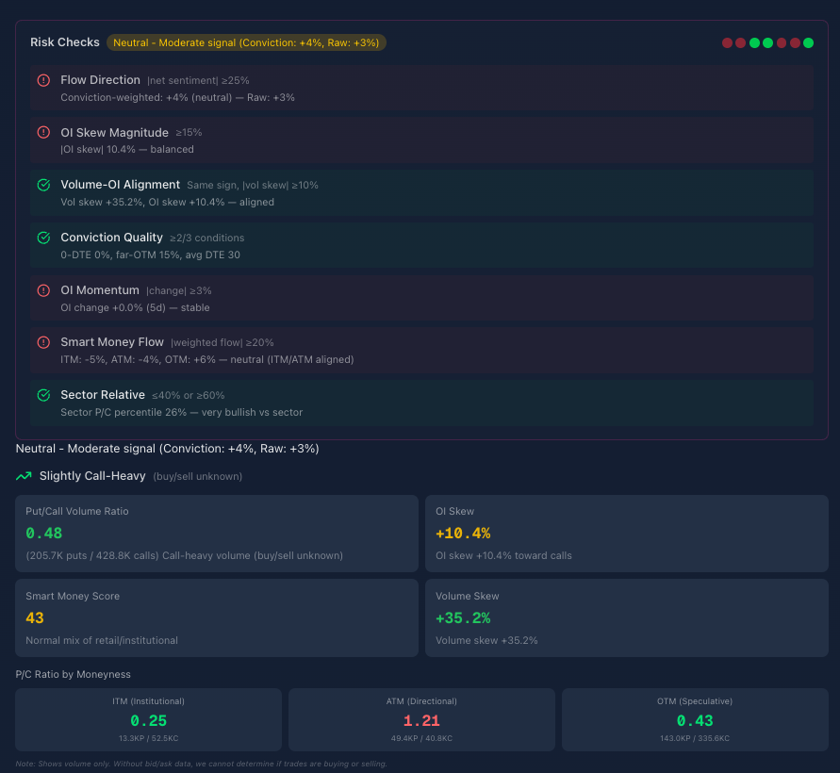
Task: Click the Smart Money Flow alert icon
Action: [43, 342]
